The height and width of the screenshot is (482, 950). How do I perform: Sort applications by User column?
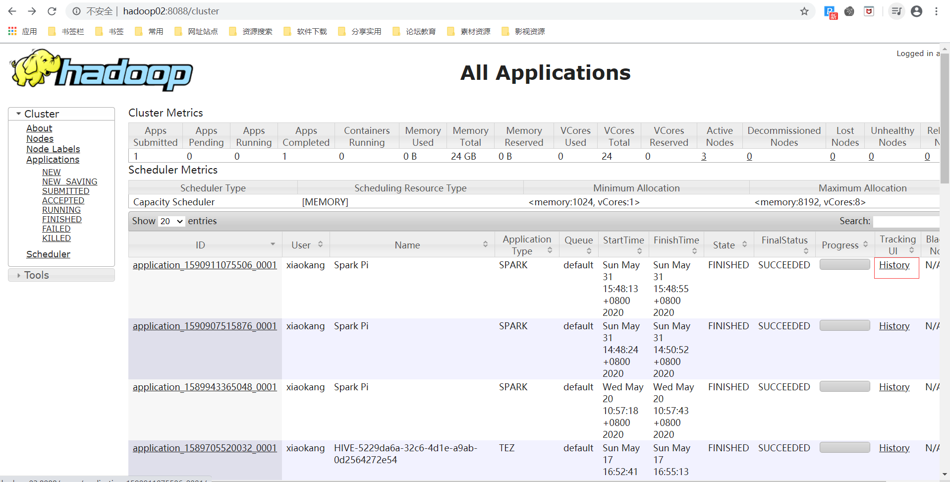321,244
